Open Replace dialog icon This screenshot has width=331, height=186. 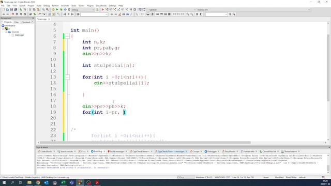(47, 10)
